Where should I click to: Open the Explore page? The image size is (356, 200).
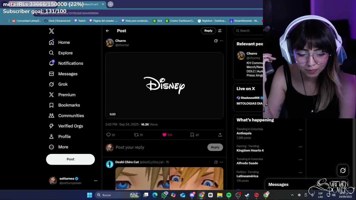pyautogui.click(x=61, y=53)
